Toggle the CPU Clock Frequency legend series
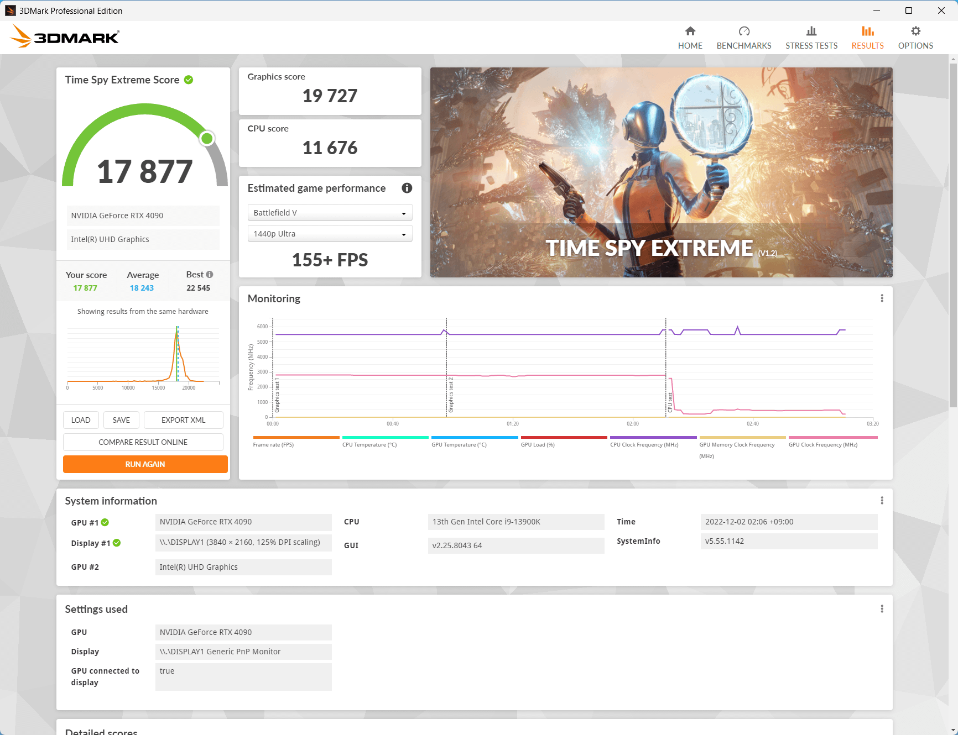Image resolution: width=958 pixels, height=735 pixels. (x=653, y=442)
